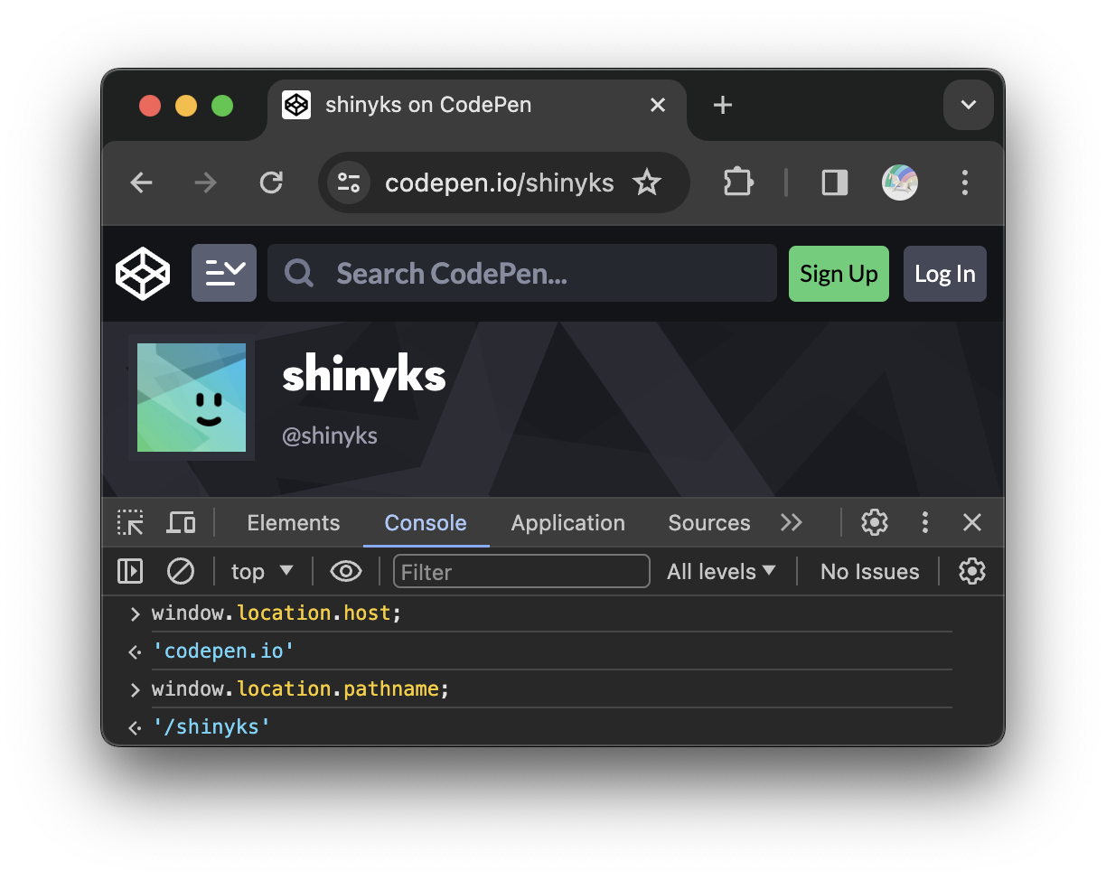Click the codepen.io/shinyks address bar URL
The height and width of the screenshot is (880, 1106).
(500, 183)
